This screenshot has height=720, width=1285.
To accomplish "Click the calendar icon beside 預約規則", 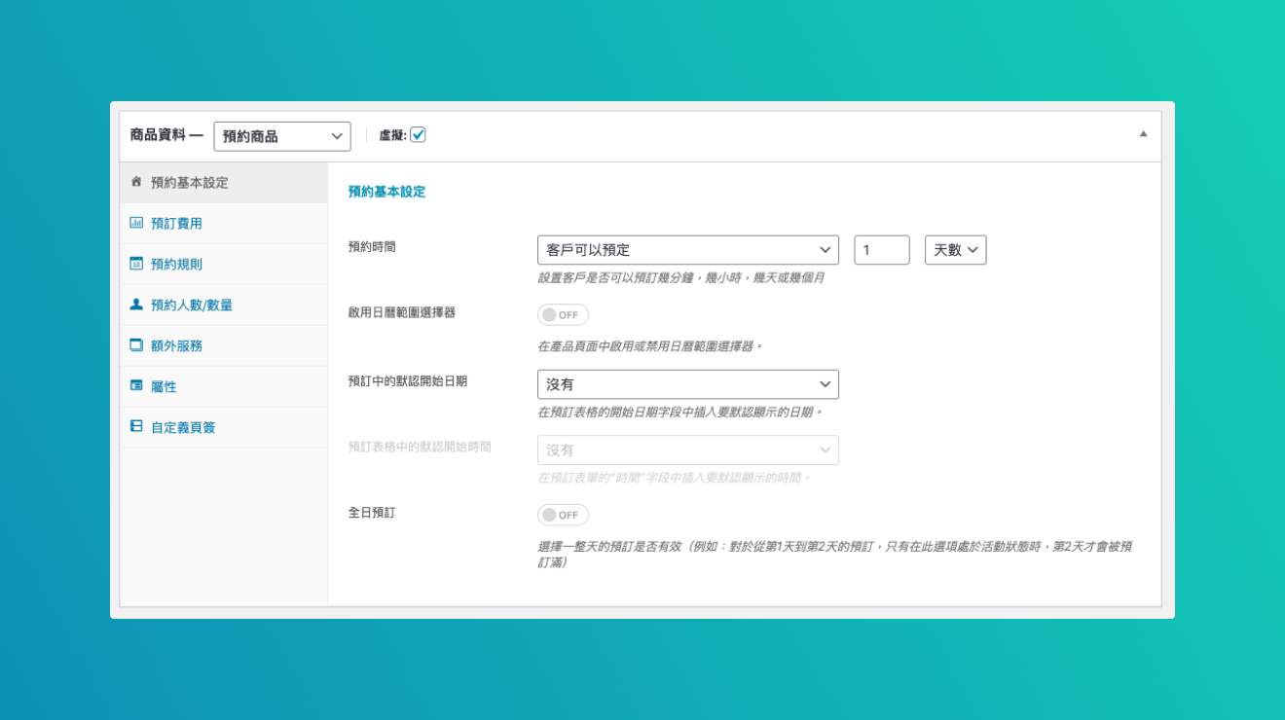I will click(x=136, y=264).
